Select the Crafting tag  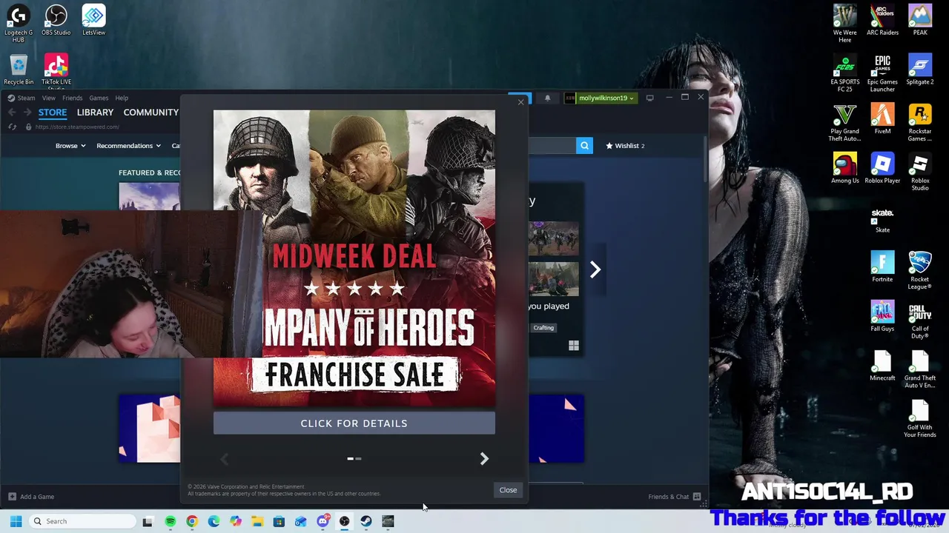(543, 327)
